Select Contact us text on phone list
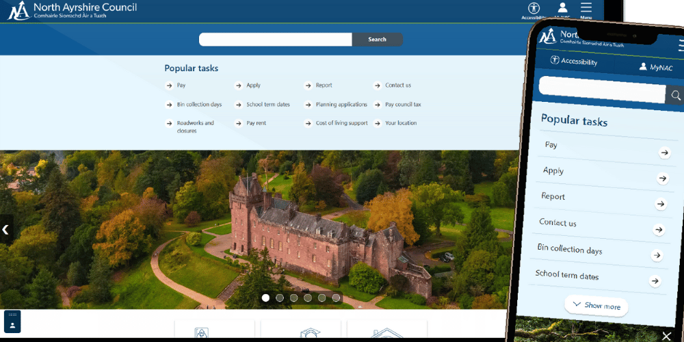684x342 pixels. (557, 222)
